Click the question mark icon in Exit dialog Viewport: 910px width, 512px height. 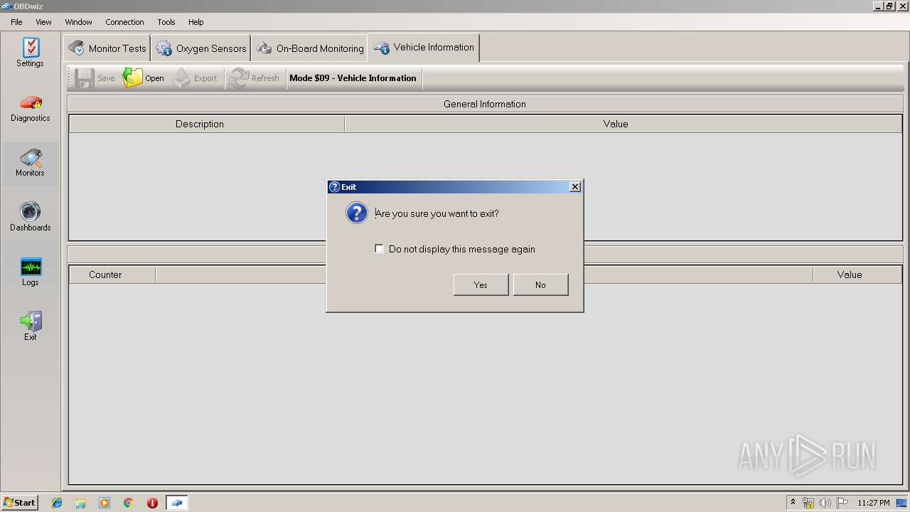[357, 213]
